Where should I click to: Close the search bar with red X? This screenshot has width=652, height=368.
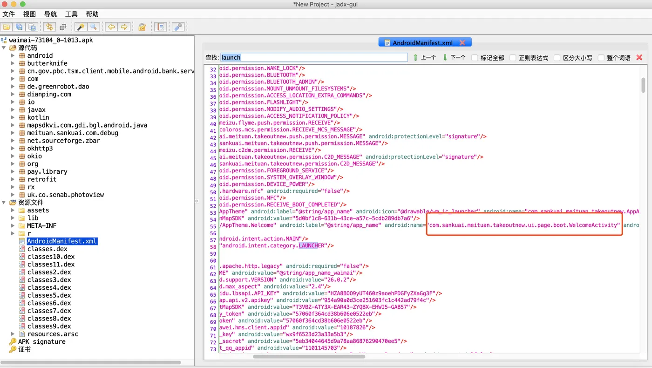pos(639,57)
